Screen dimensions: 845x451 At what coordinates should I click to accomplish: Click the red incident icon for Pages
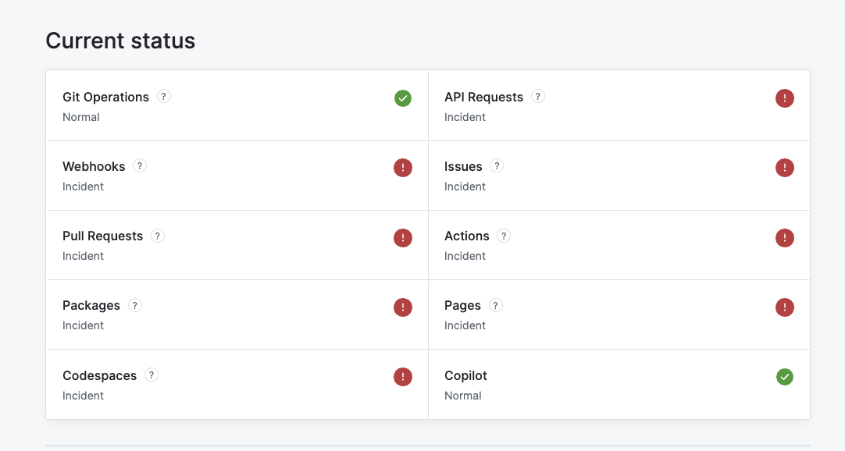click(785, 307)
